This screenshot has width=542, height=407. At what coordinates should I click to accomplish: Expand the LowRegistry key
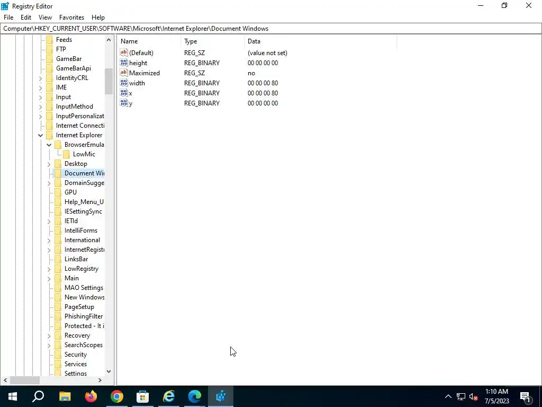point(49,269)
